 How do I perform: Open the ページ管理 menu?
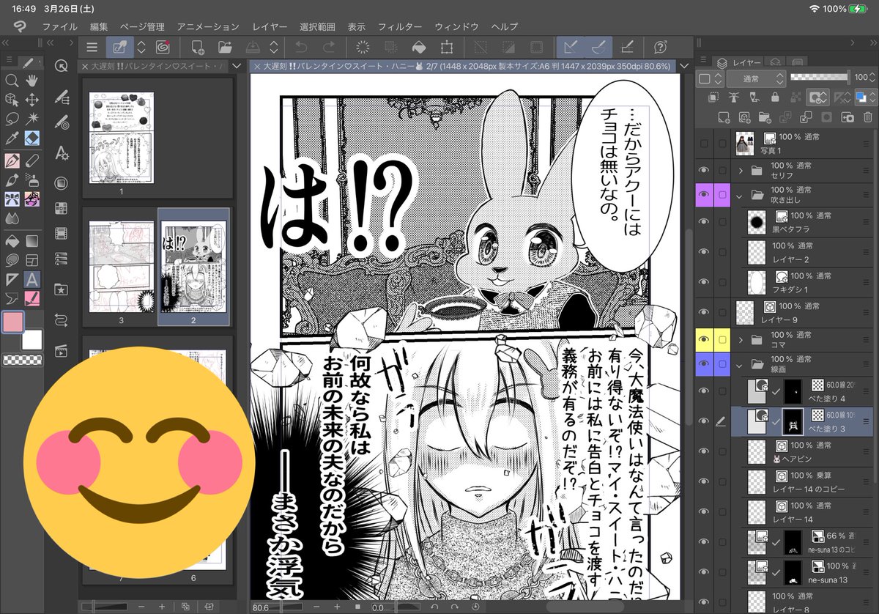[x=143, y=26]
